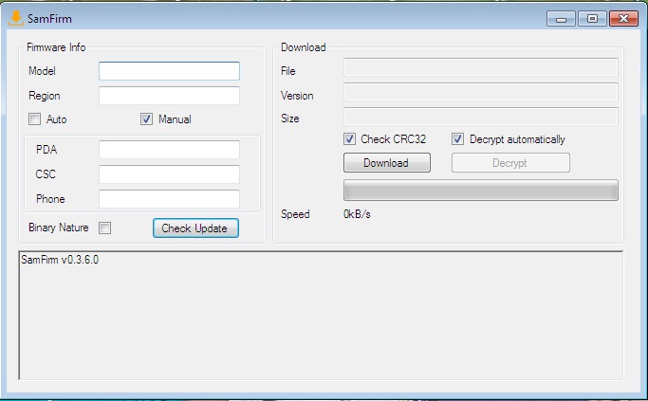Viewport: 648px width, 401px height.
Task: Click the SamFirm window title text
Action: click(49, 19)
